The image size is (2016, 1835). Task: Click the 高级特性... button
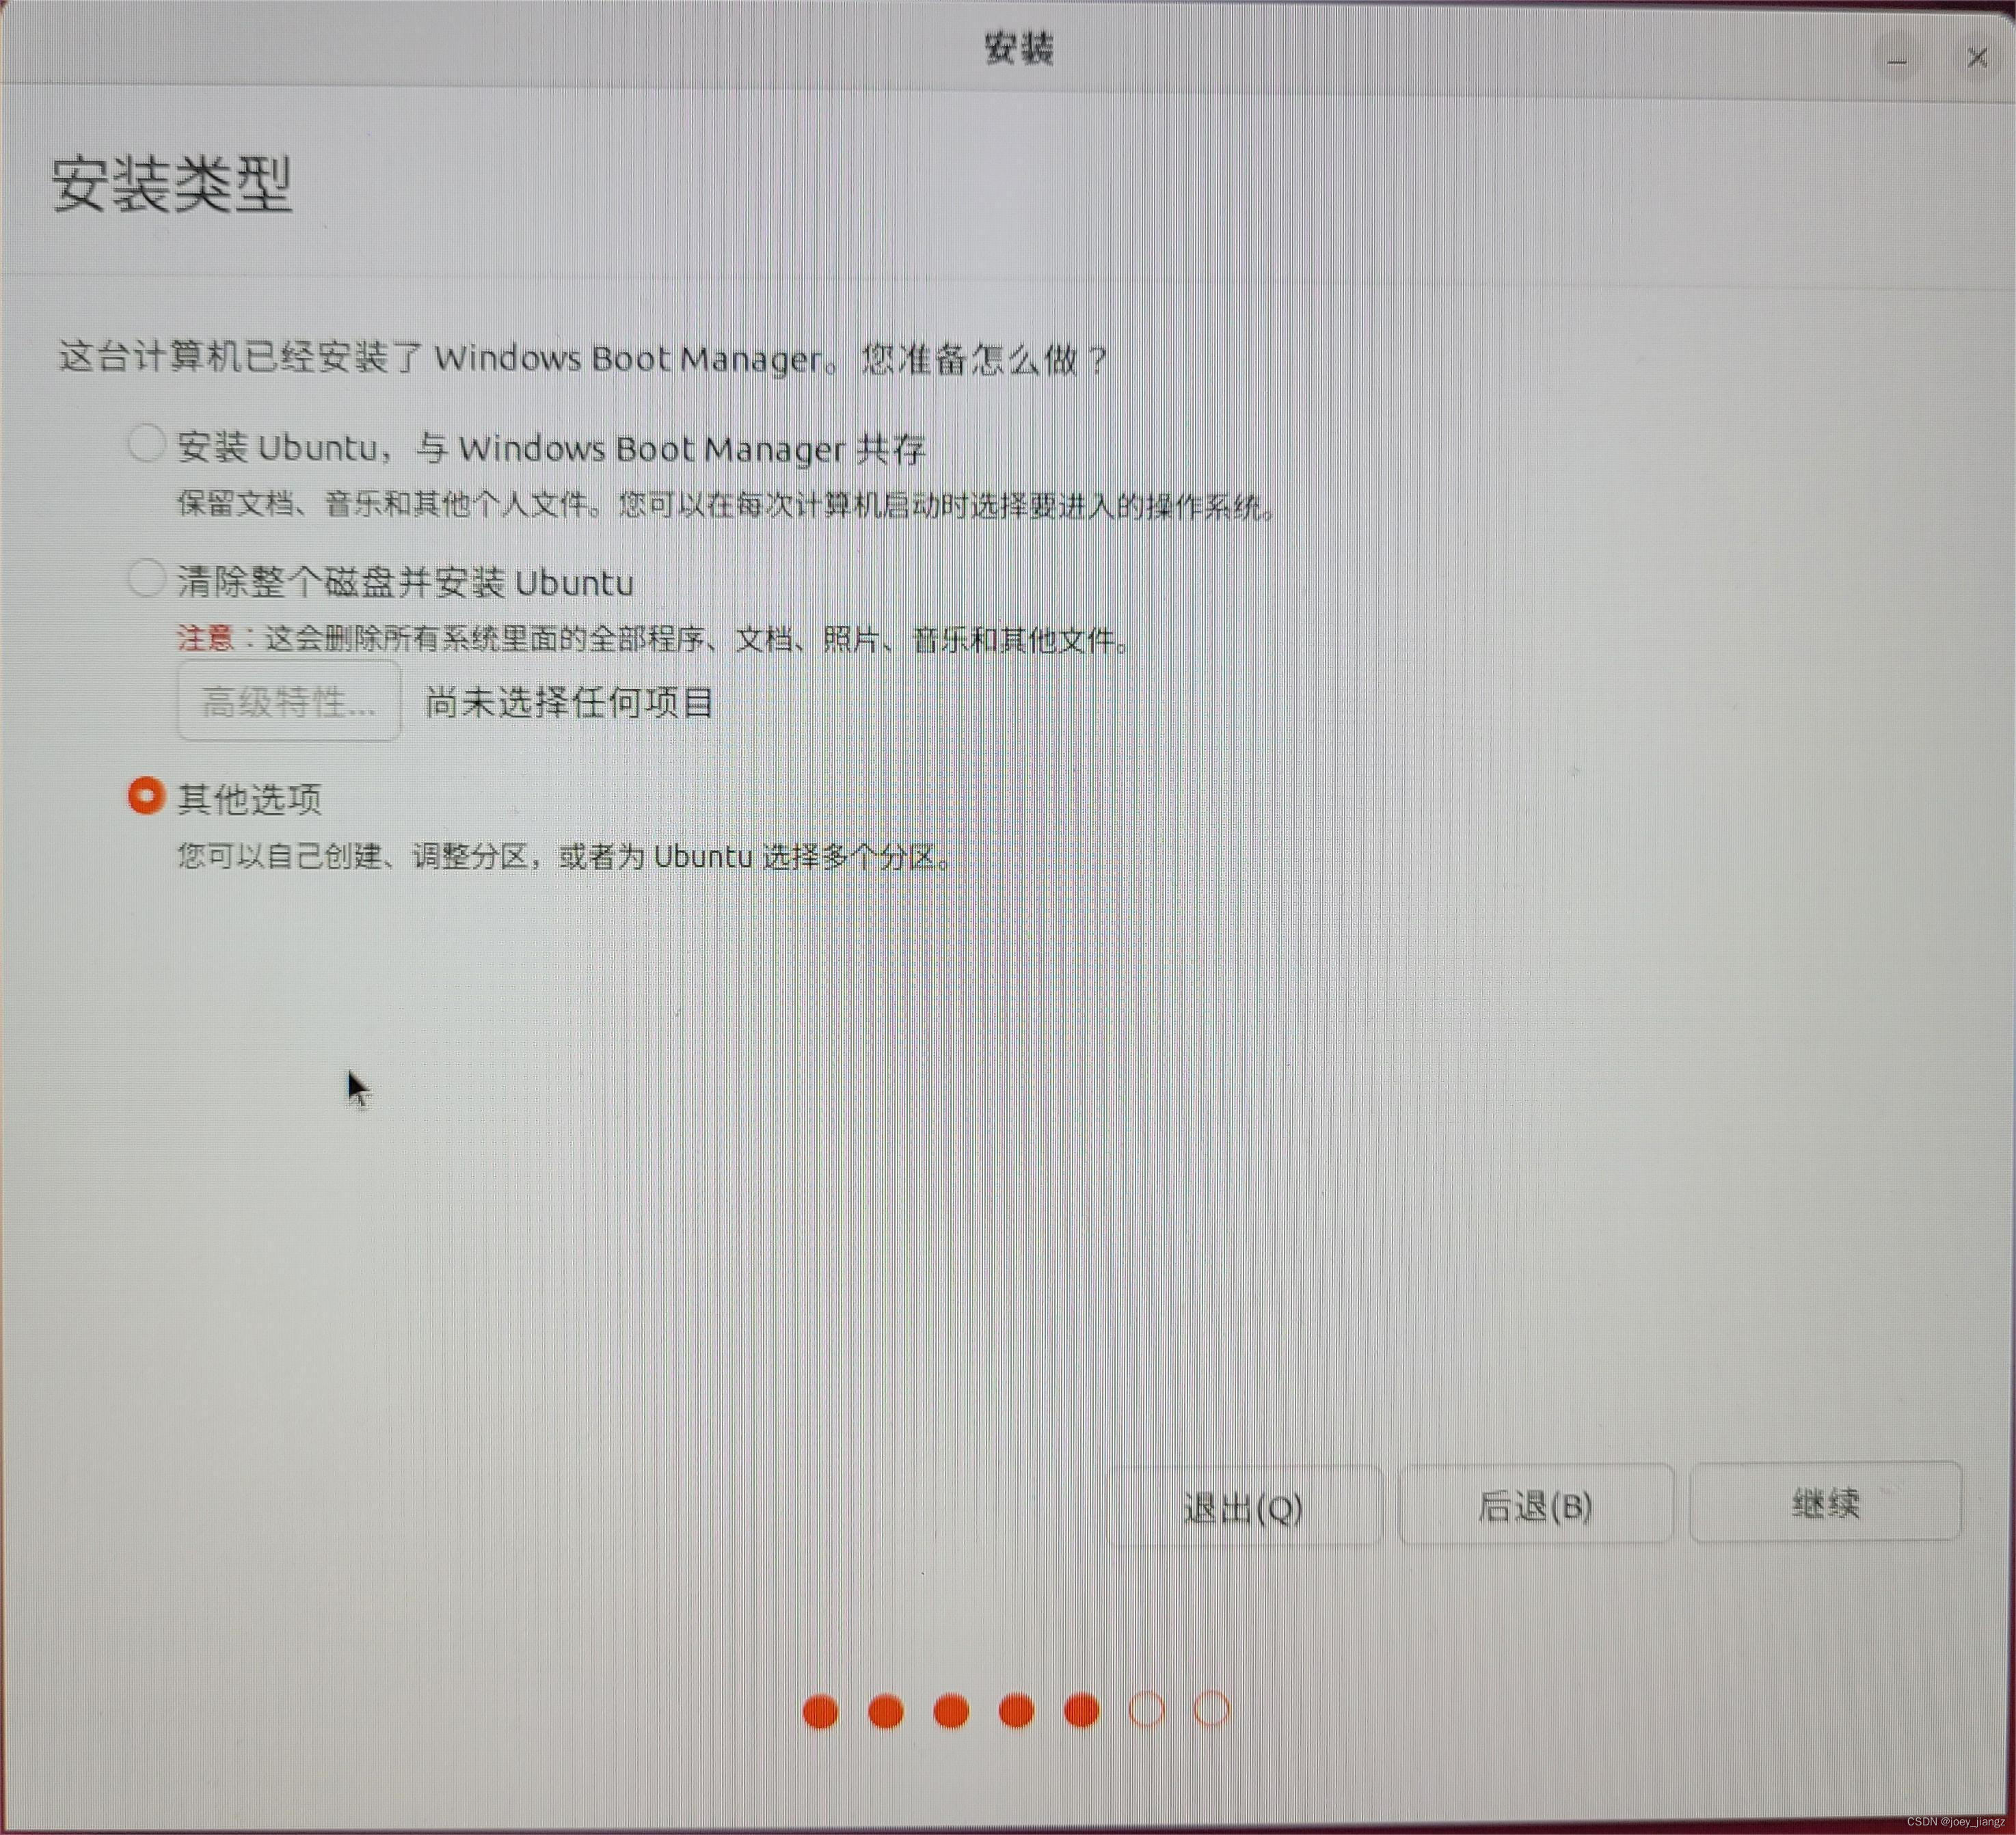pos(289,702)
